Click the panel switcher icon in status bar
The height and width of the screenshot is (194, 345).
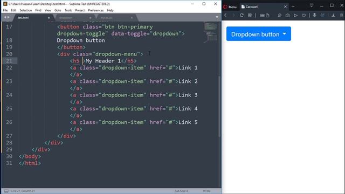[x=6, y=191]
